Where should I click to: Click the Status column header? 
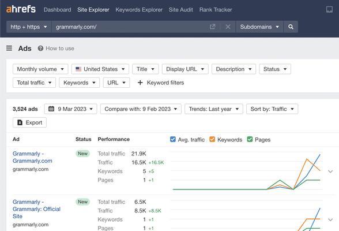83,139
